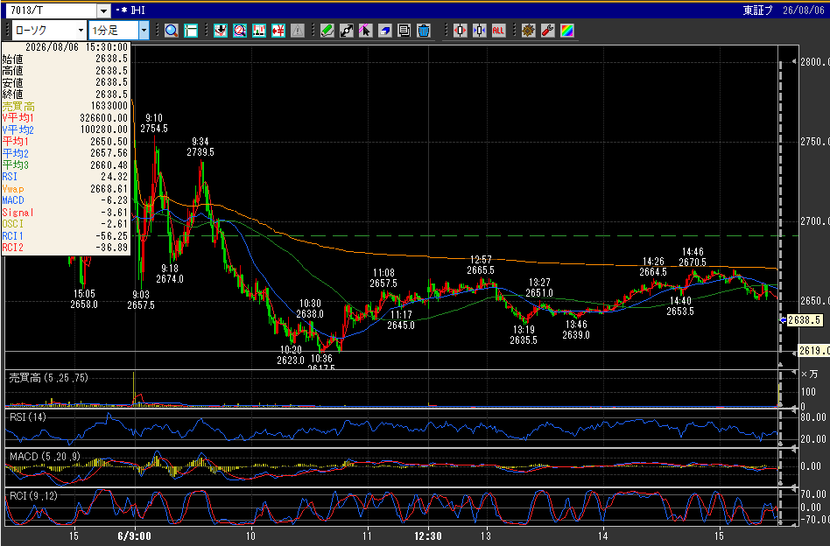
Task: Click the 11:08 2657.5 annotation
Action: [383, 277]
